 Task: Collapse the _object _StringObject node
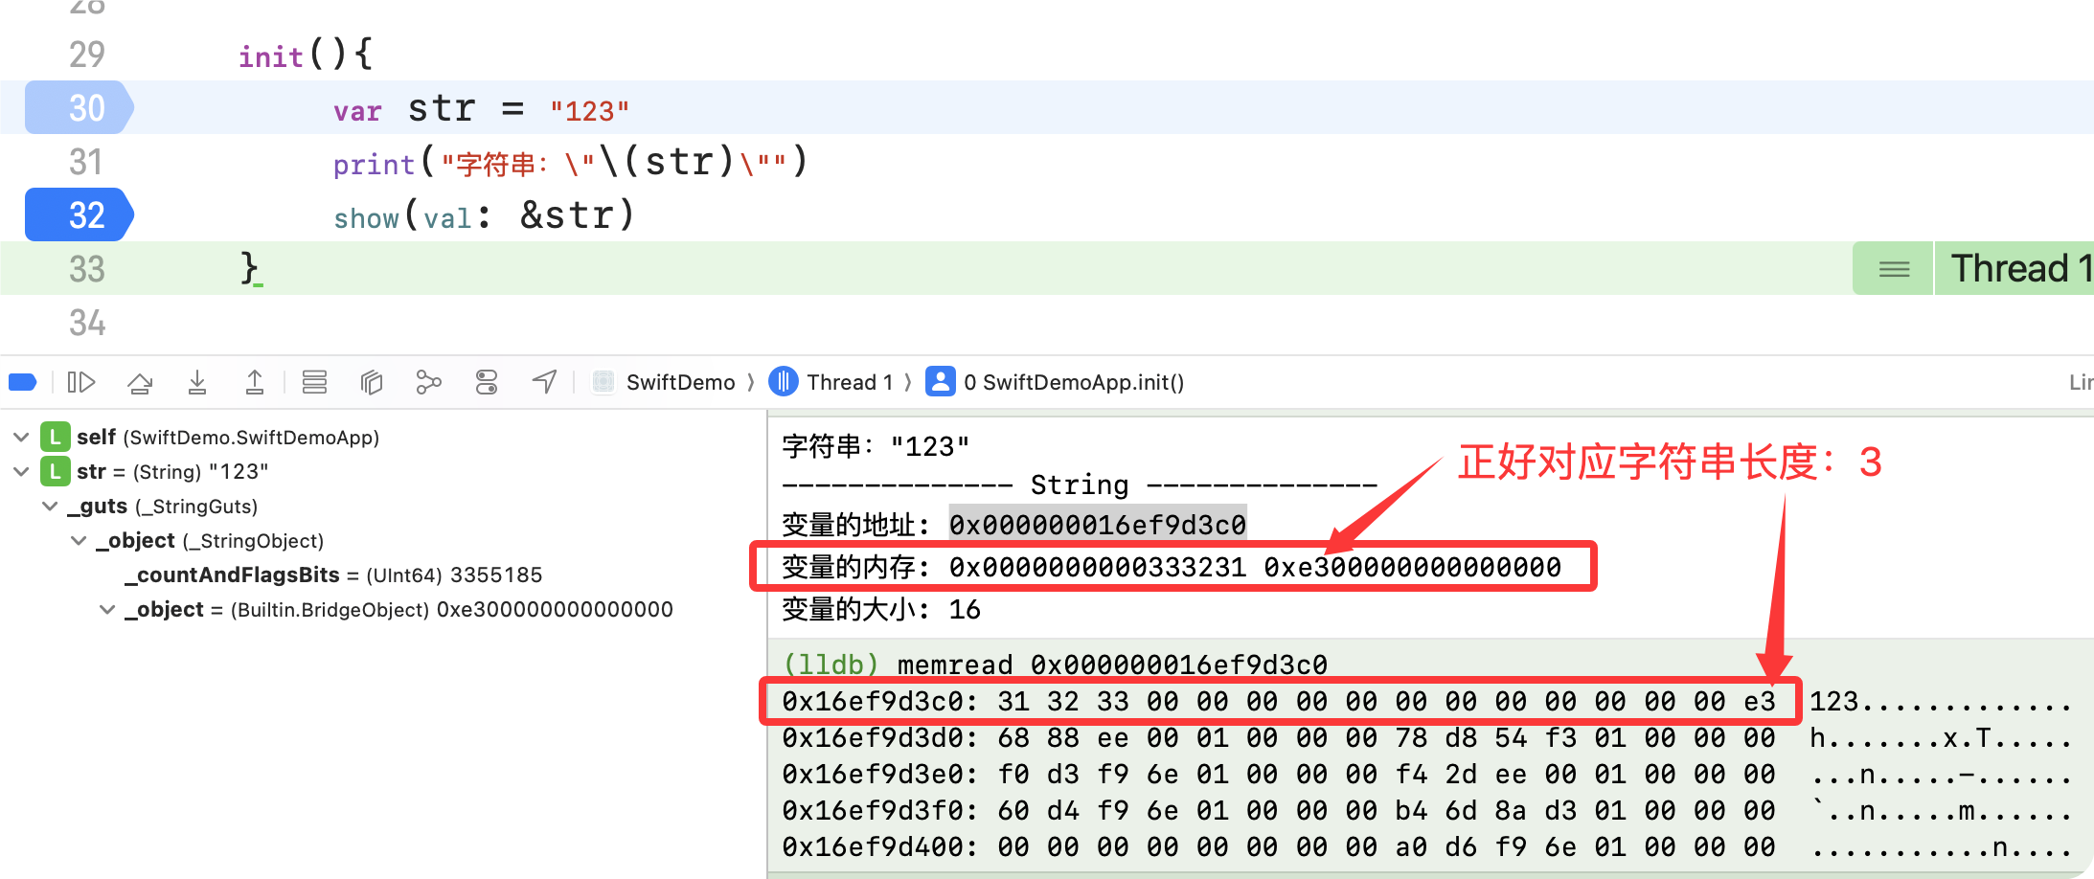click(79, 540)
